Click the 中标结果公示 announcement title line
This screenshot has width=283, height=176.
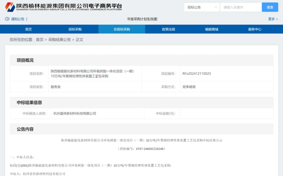tap(142, 140)
